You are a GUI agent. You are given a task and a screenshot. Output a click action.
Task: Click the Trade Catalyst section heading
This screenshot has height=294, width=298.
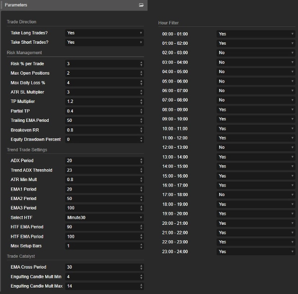(x=21, y=256)
